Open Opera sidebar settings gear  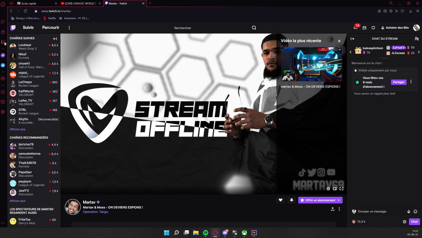pyautogui.click(x=3, y=112)
